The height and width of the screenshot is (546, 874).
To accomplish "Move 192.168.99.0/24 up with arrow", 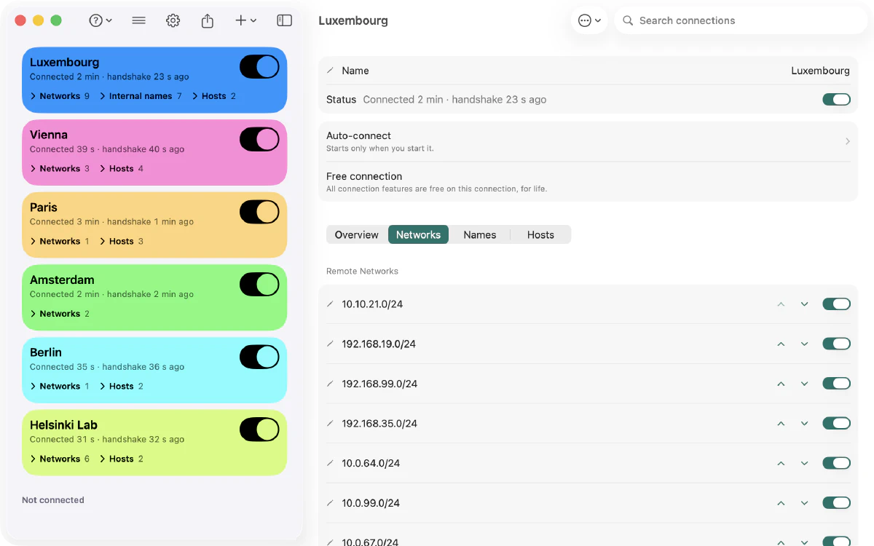I will [x=781, y=384].
